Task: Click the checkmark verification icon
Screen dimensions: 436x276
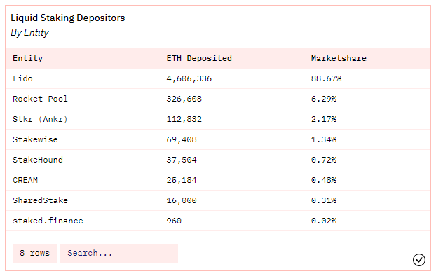Action: click(418, 260)
